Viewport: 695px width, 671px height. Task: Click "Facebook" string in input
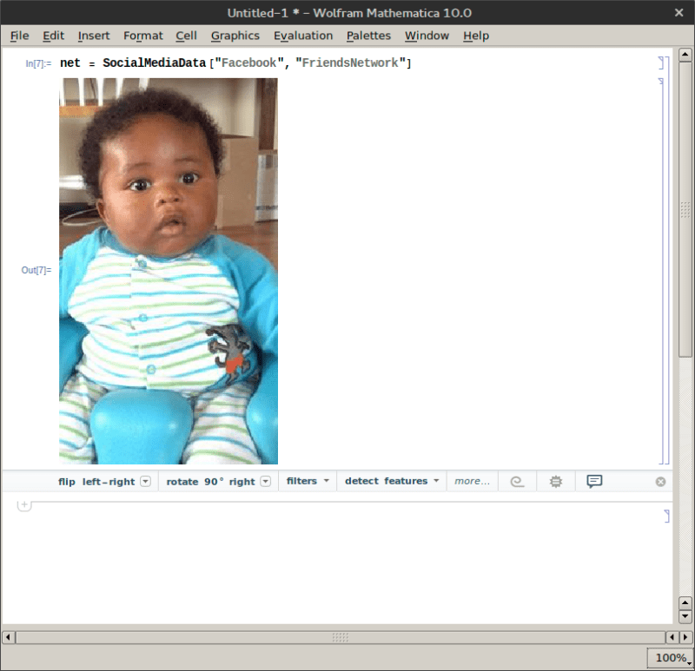[x=249, y=62]
